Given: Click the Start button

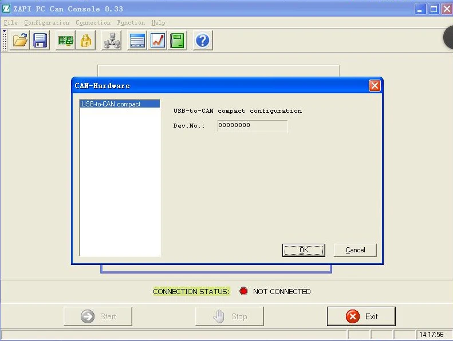Looking at the screenshot, I should click(x=98, y=316).
